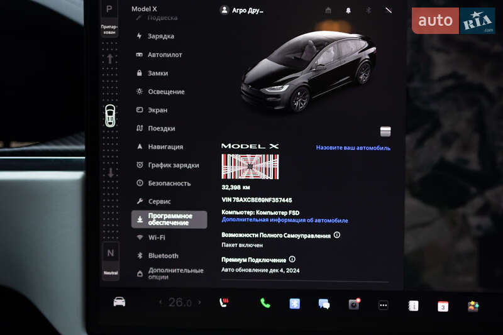503x335 pixels.
Task: Tap 'Компьютер: Компьютер FSD' text
Action: [260, 212]
